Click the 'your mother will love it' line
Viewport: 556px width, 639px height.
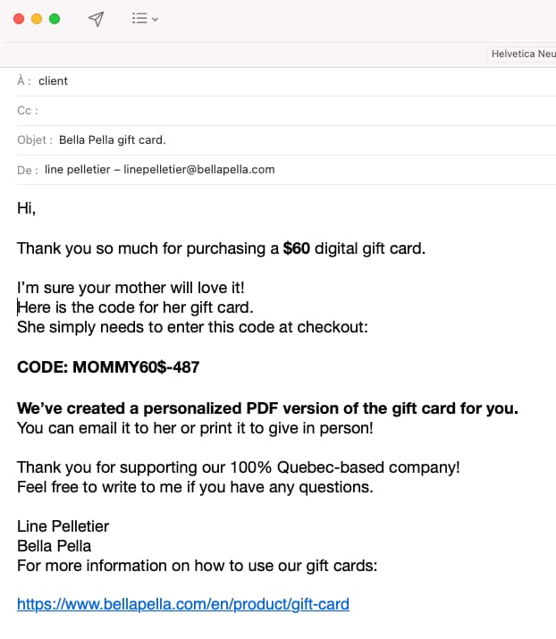pos(131,289)
